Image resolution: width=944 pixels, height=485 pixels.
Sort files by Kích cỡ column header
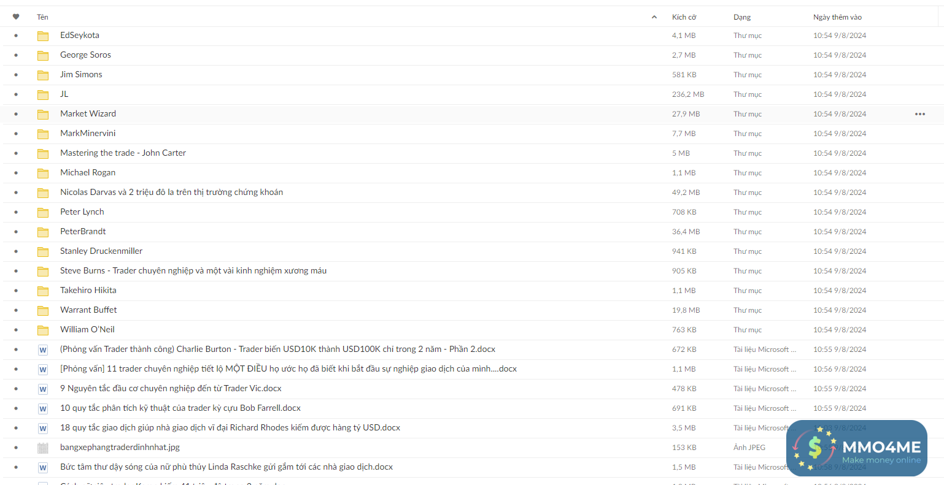click(x=684, y=17)
